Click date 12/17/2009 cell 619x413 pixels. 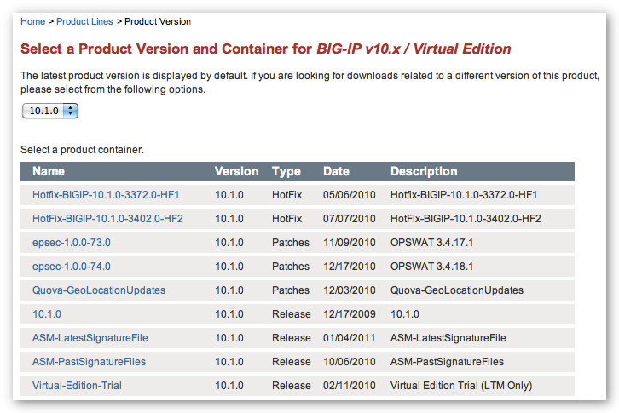coord(350,314)
